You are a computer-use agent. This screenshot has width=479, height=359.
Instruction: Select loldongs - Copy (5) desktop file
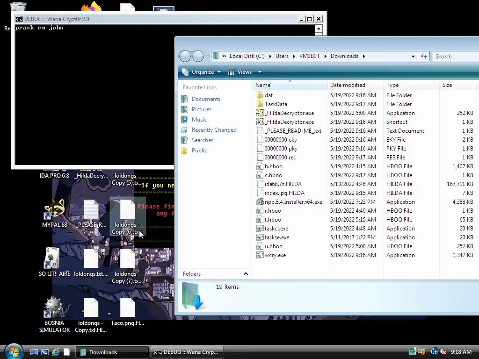coord(126,179)
